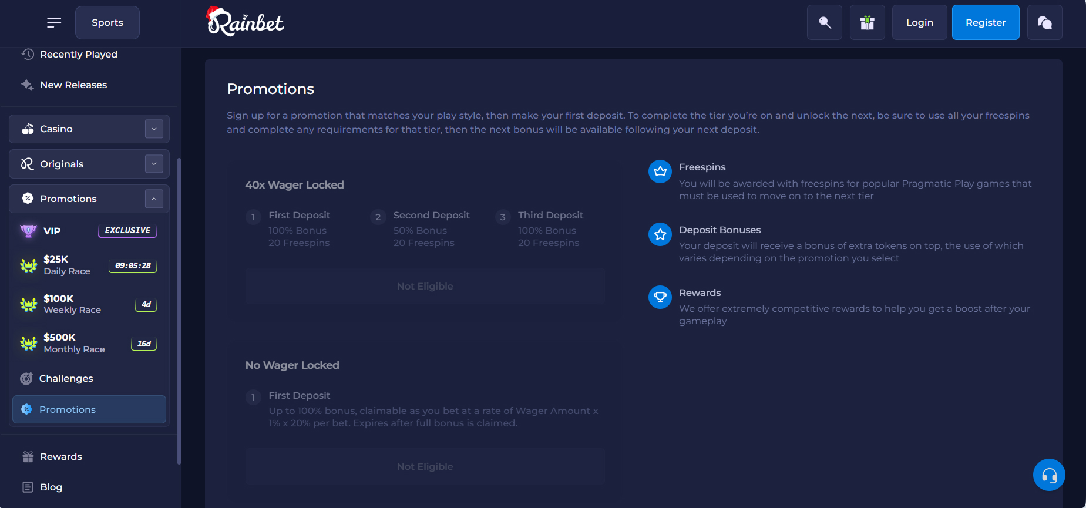Open the VIP Exclusive menu item
The width and height of the screenshot is (1086, 508).
[x=88, y=231]
